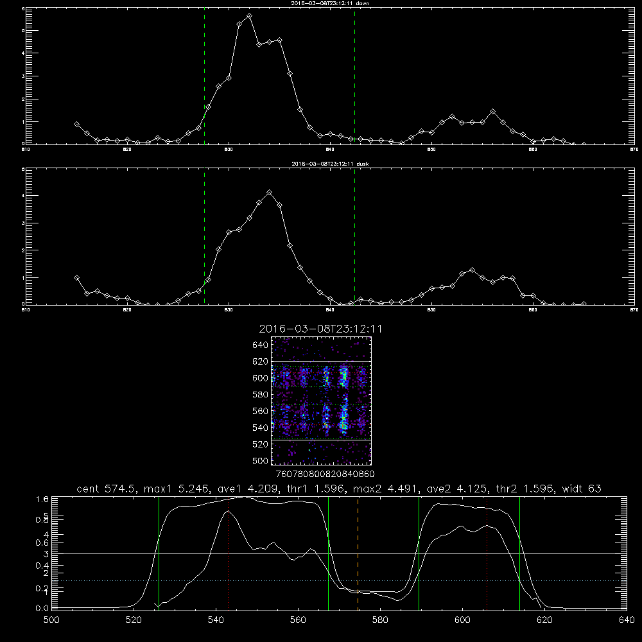Click the right green dashed line in dusk plot

pyautogui.click(x=354, y=236)
